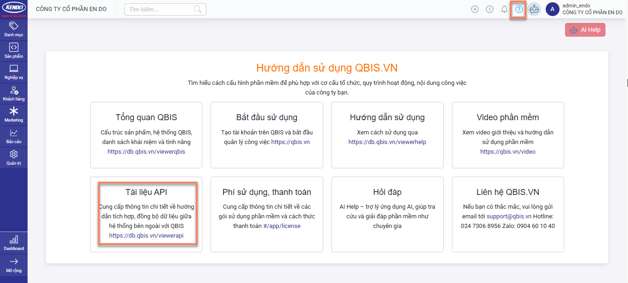
Task: Open the Sản phẩm sidebar menu
Action: [14, 51]
